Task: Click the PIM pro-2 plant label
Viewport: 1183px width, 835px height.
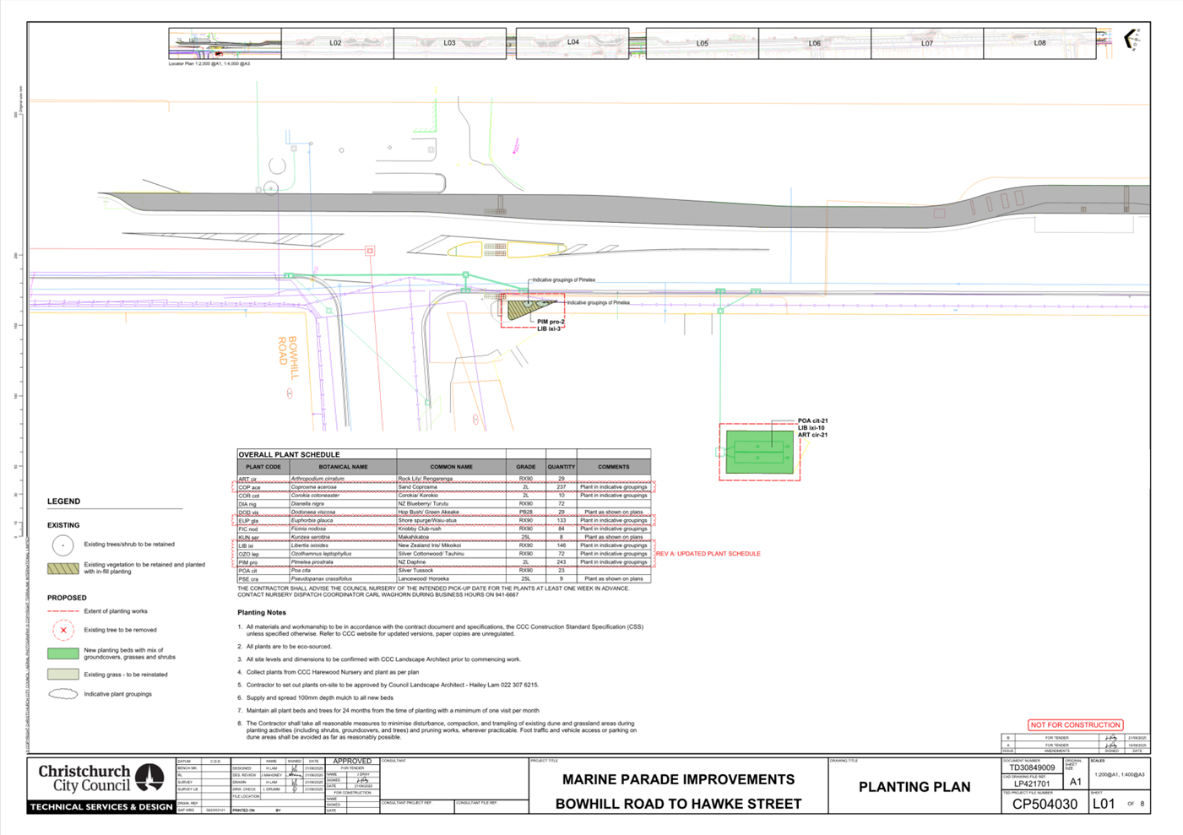Action: coord(551,322)
